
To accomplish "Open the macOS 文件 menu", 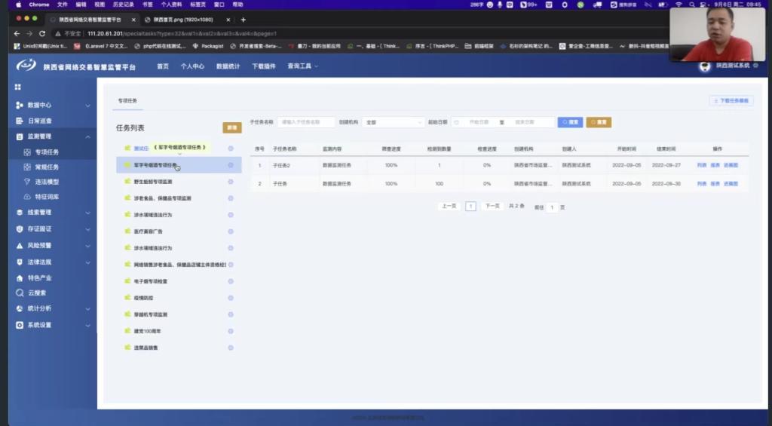I will click(62, 5).
